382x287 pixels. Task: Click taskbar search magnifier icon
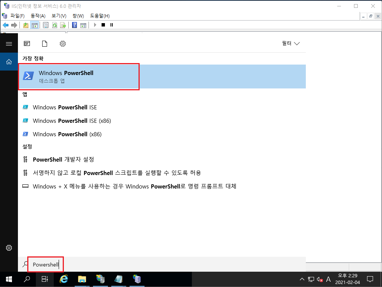(x=27, y=279)
